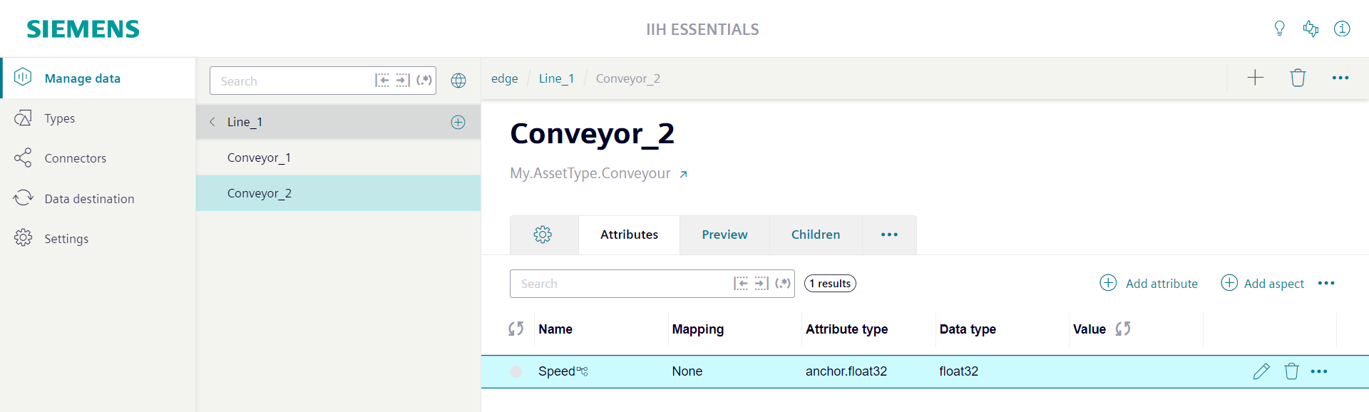
Task: Click the information circle icon in header
Action: pyautogui.click(x=1342, y=29)
